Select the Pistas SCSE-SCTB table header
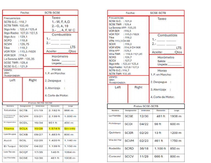This screenshot has height=163, width=211. (x=146, y=106)
